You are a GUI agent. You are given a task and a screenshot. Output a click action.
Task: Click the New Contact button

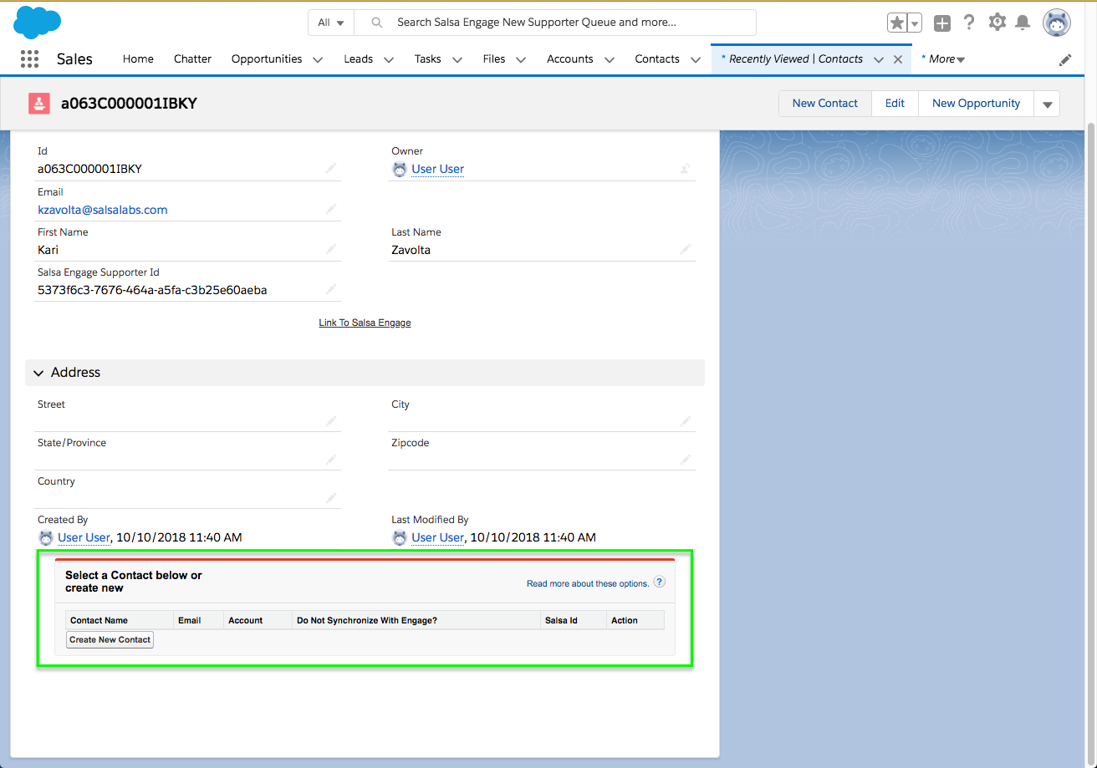pos(825,104)
